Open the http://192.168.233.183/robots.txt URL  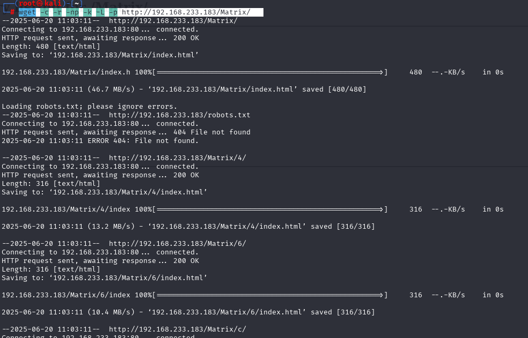(179, 115)
